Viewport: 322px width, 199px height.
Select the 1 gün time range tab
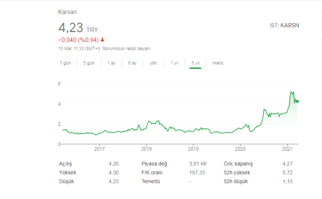[65, 63]
